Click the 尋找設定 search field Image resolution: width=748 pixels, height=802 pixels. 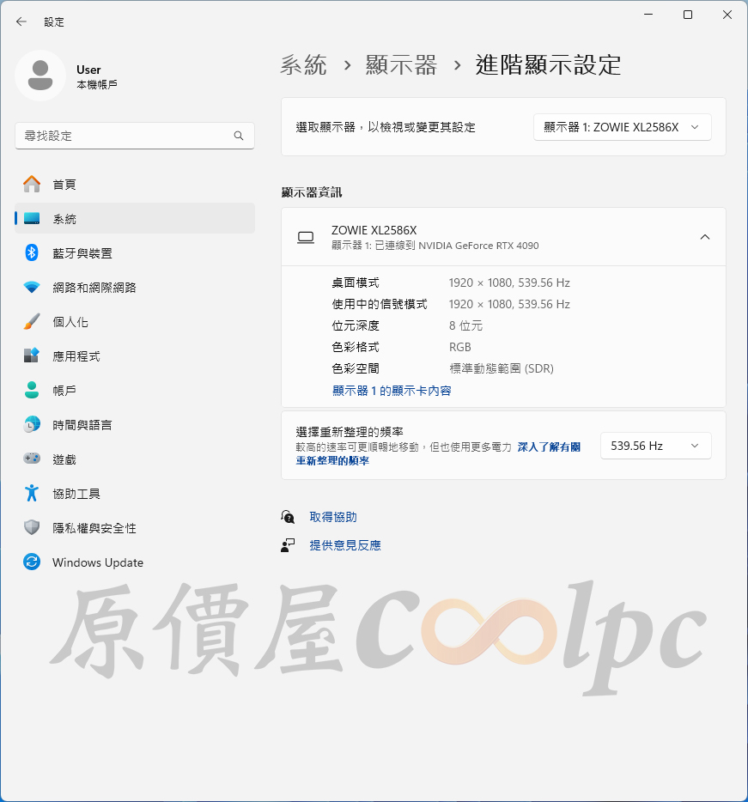click(135, 136)
